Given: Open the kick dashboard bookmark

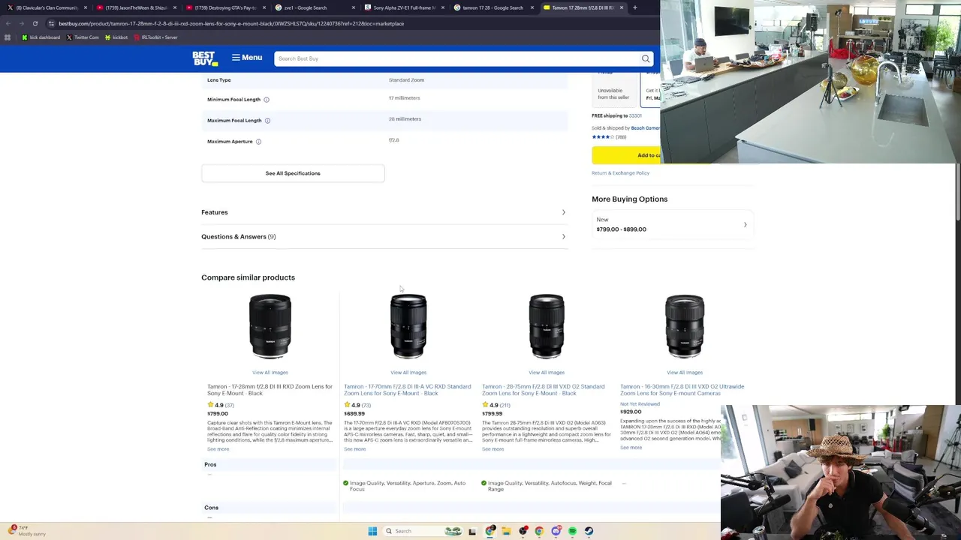Looking at the screenshot, I should tap(41, 37).
